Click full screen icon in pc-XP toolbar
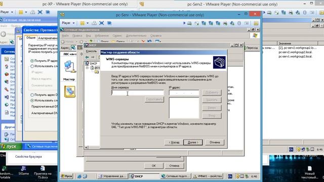324x182 pixels. (40, 12)
